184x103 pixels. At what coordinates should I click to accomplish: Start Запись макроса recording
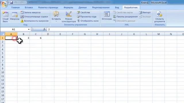point(30,12)
